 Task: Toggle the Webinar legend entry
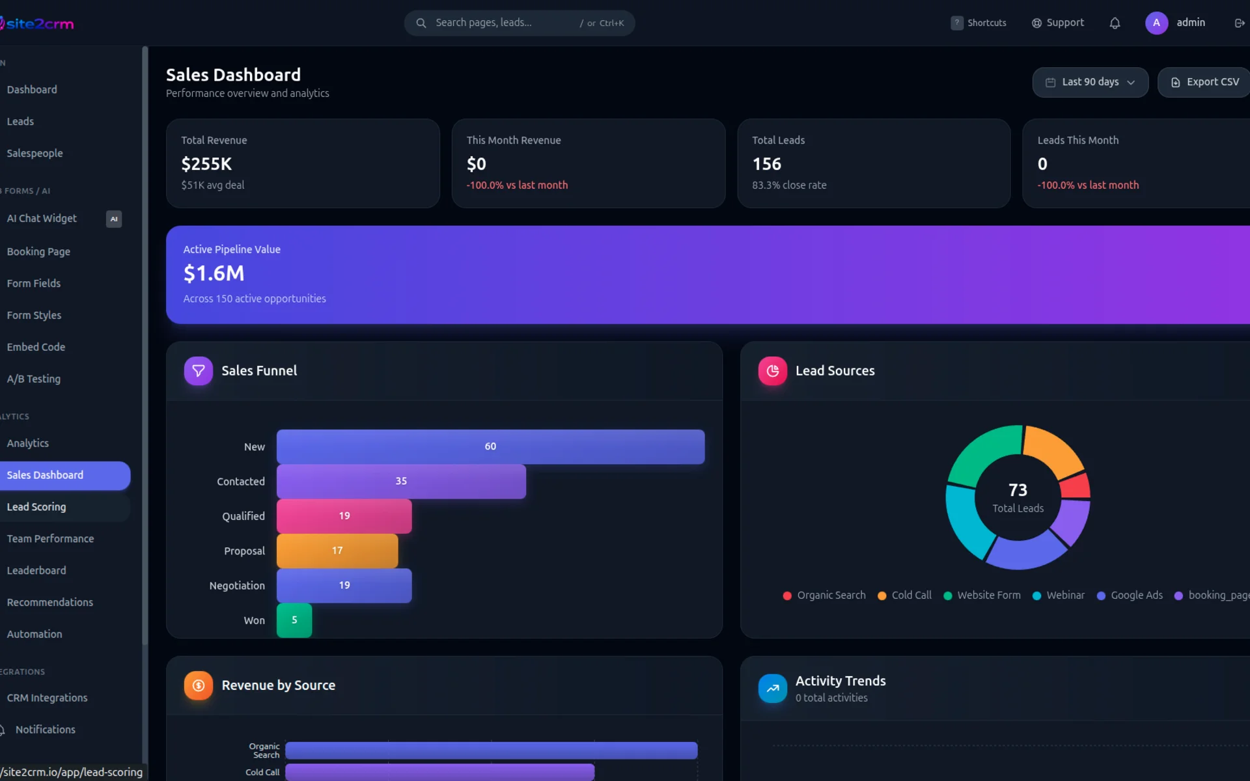click(x=1059, y=595)
